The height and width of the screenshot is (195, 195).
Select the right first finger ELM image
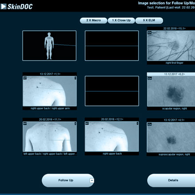(x=171, y=46)
